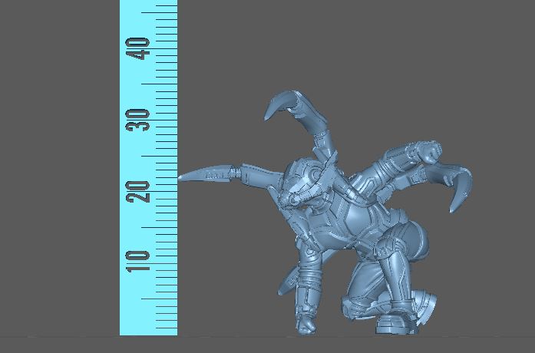Click the hand touching the ground

pyautogui.click(x=307, y=323)
